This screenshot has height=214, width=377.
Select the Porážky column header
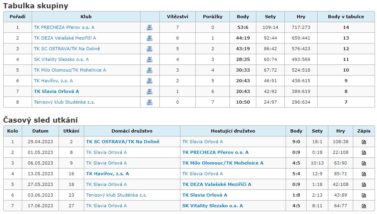(x=212, y=17)
